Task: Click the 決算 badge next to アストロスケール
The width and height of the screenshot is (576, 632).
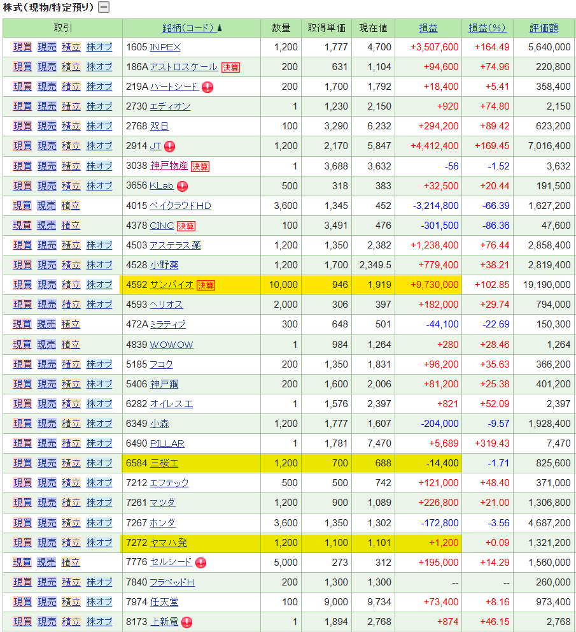Action: click(x=230, y=67)
